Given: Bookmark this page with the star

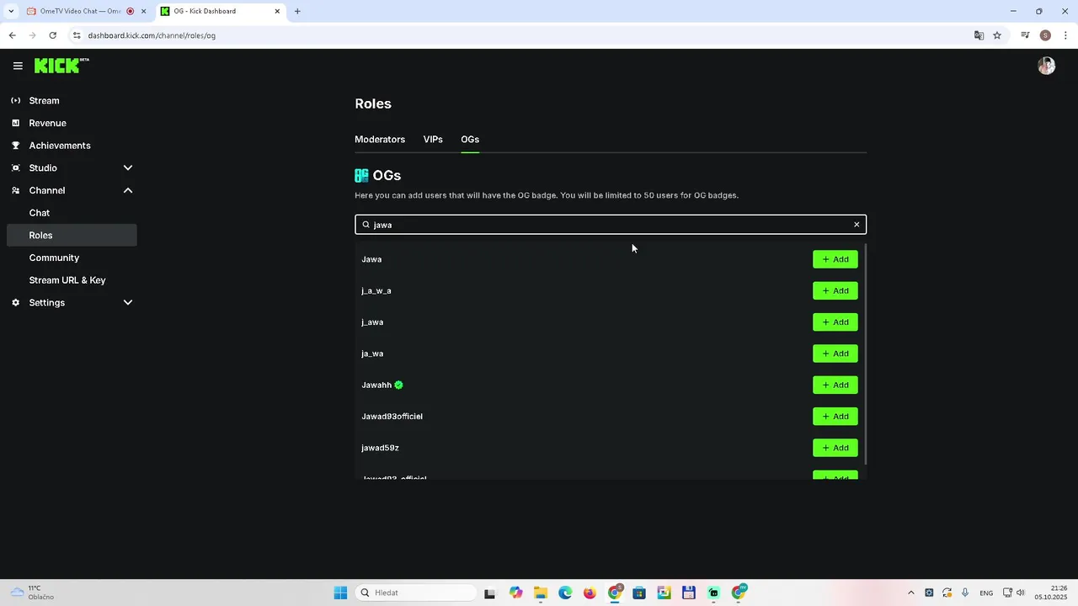Looking at the screenshot, I should click(997, 35).
